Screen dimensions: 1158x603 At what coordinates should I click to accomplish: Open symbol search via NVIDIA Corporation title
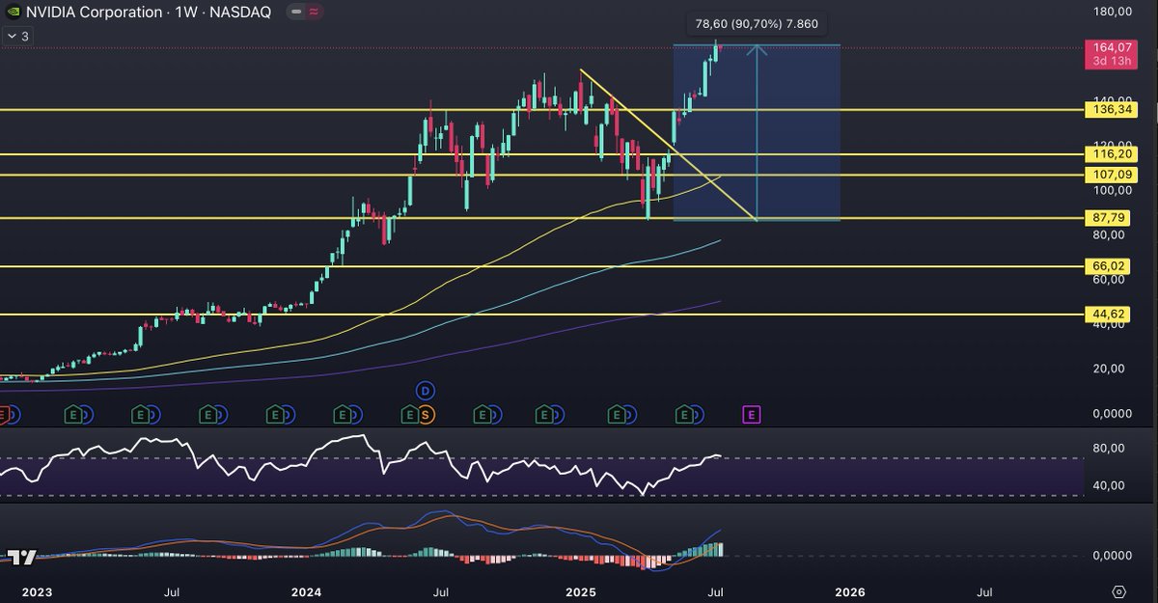click(x=94, y=13)
